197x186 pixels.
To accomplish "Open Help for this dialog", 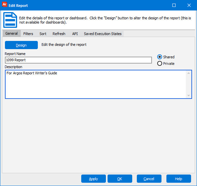I will pos(179,178).
